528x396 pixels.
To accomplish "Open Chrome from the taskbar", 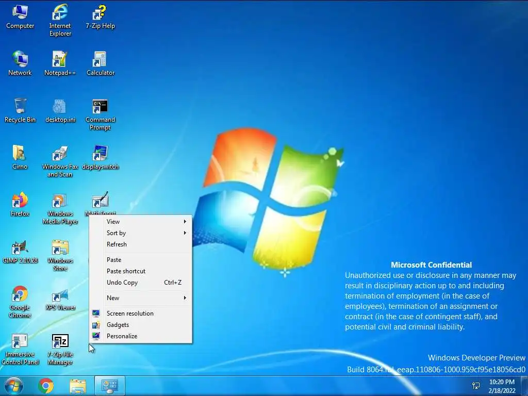I will (x=45, y=386).
